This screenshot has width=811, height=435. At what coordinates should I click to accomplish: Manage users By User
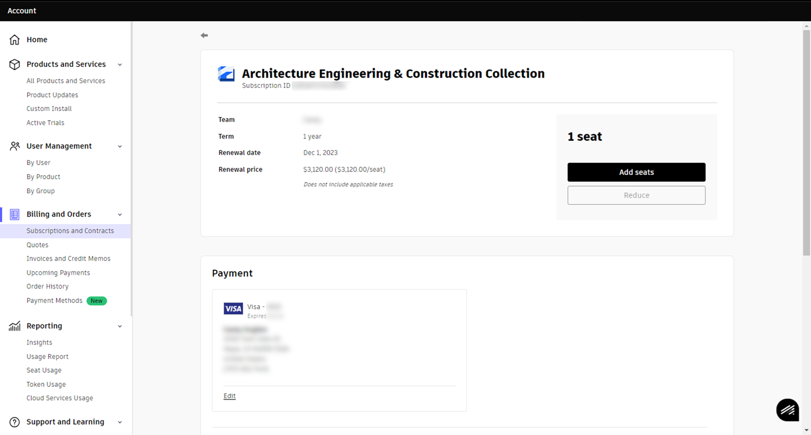tap(38, 163)
